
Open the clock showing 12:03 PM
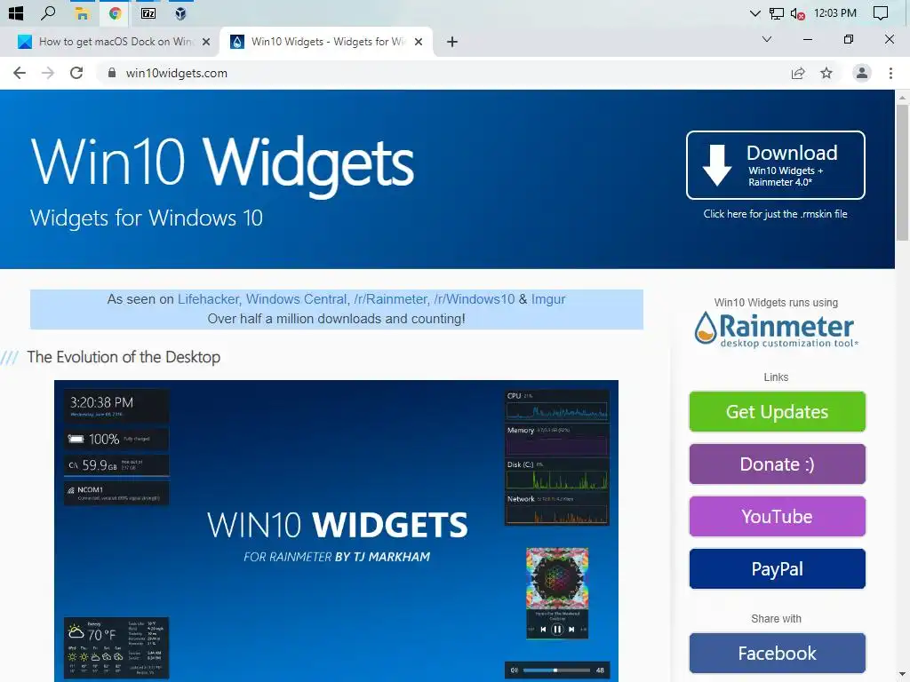point(835,12)
